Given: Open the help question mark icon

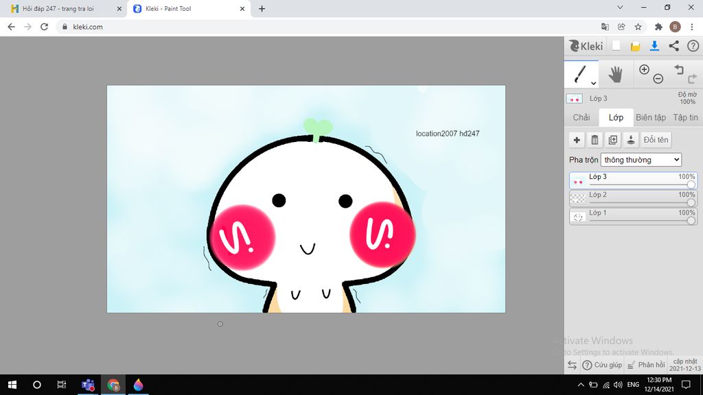Looking at the screenshot, I should (693, 46).
